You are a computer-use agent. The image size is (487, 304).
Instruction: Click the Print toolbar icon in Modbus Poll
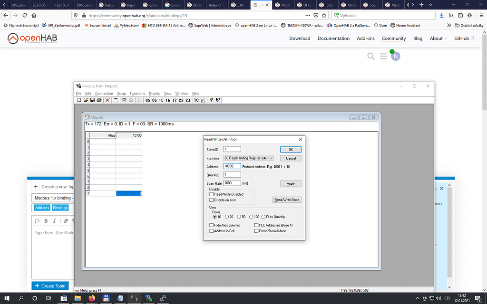(98, 100)
